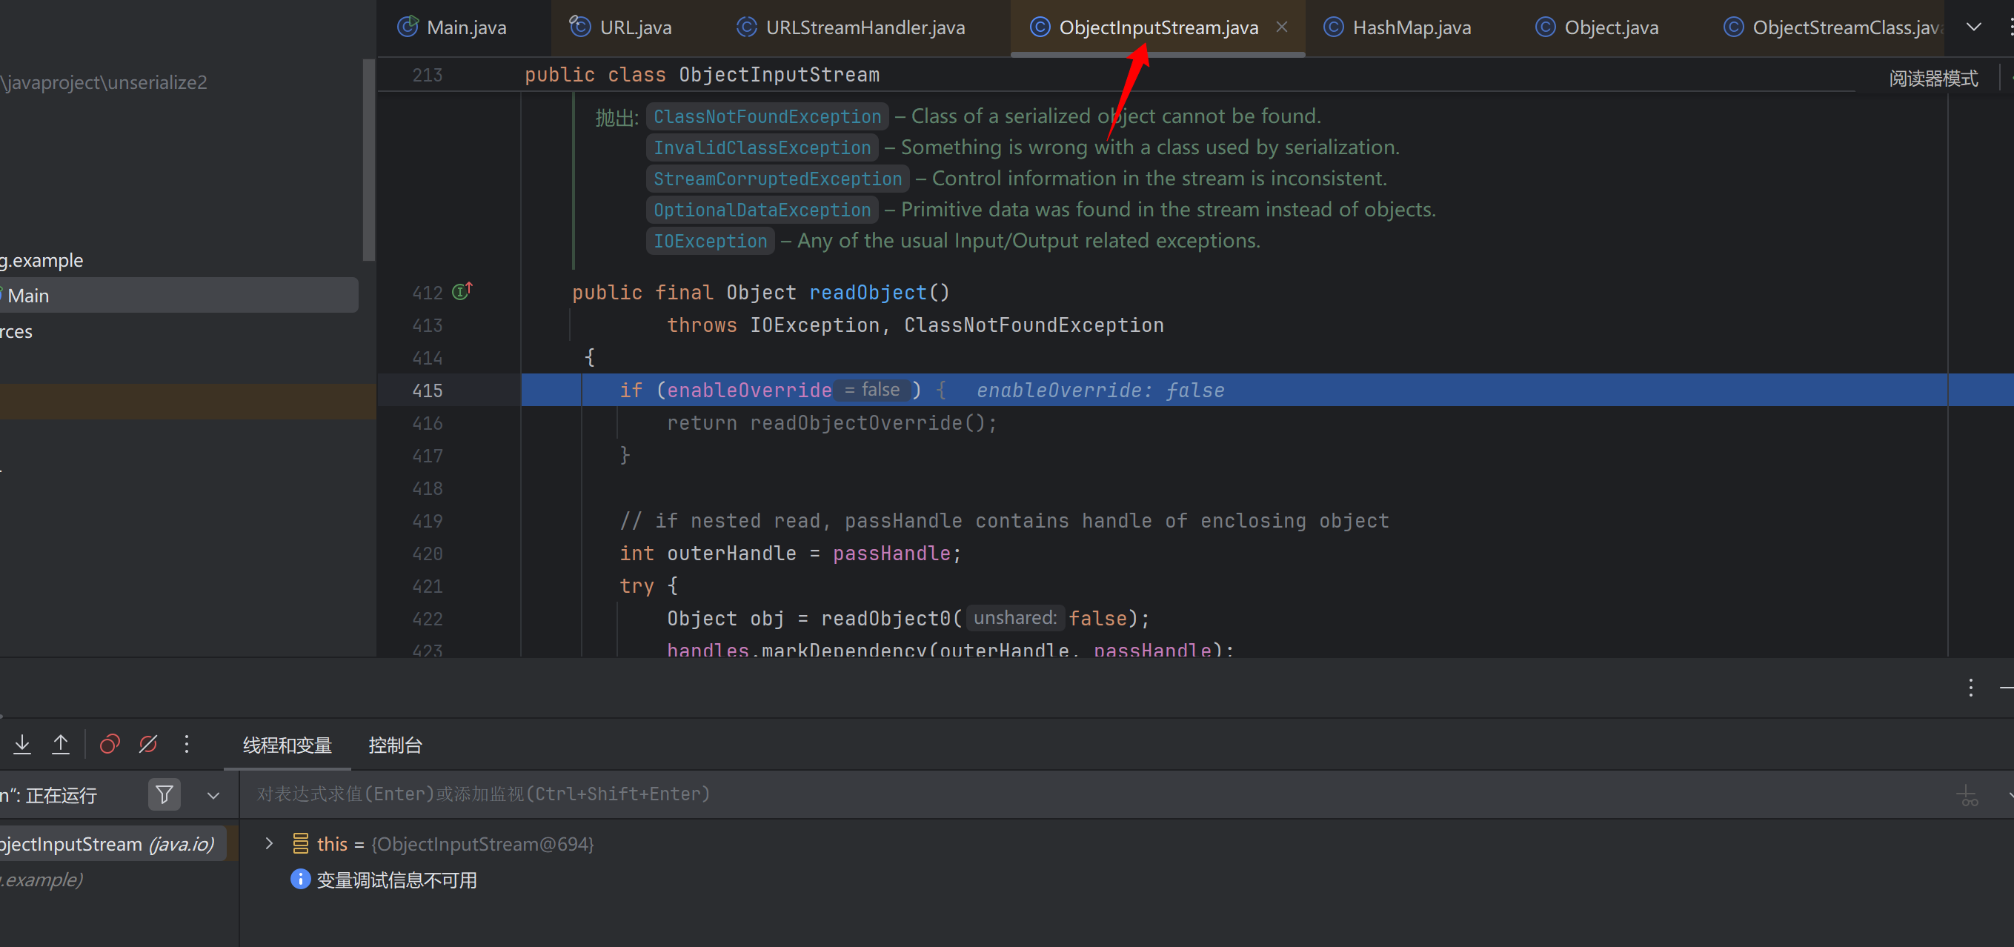
Task: Expand the 'this' ObjectInputStream variable node
Action: pos(269,843)
